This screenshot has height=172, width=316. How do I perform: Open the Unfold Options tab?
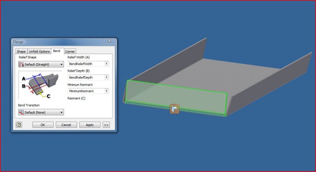pyautogui.click(x=39, y=52)
